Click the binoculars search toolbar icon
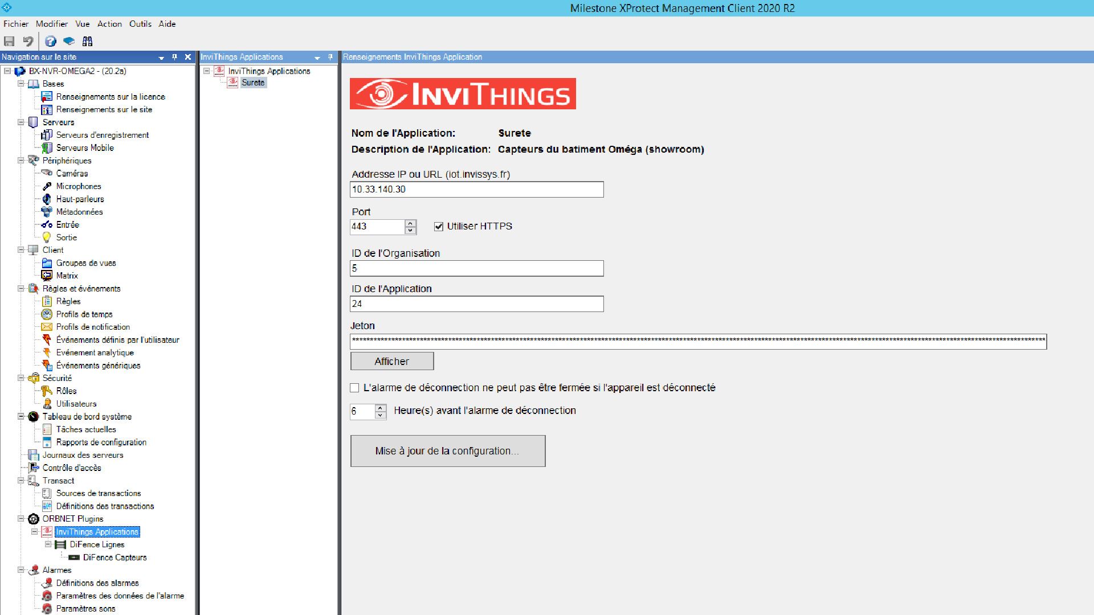Image resolution: width=1094 pixels, height=615 pixels. point(87,41)
